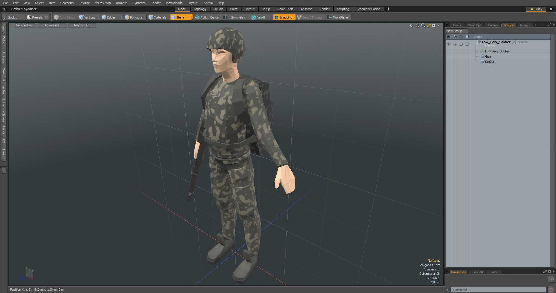The width and height of the screenshot is (556, 293).
Task: Add new tab in Groups panel
Action: point(535,25)
